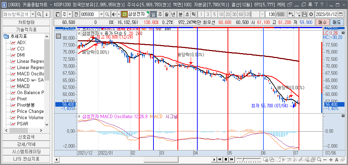This screenshot has width=348, height=165.
Task: Click the speaker sound icon in toolbar
Action: (x=114, y=14)
